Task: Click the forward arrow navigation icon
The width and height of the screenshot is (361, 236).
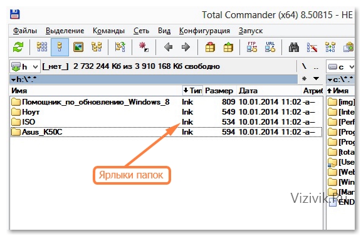Action: (186, 47)
